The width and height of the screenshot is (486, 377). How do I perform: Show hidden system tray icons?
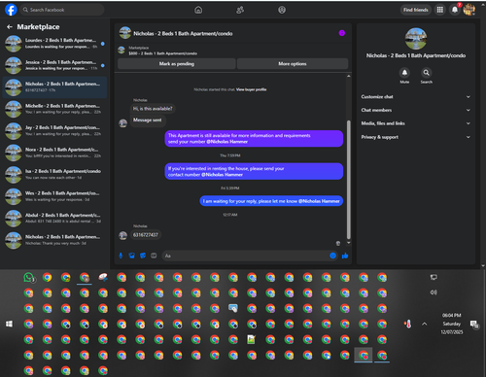click(425, 324)
